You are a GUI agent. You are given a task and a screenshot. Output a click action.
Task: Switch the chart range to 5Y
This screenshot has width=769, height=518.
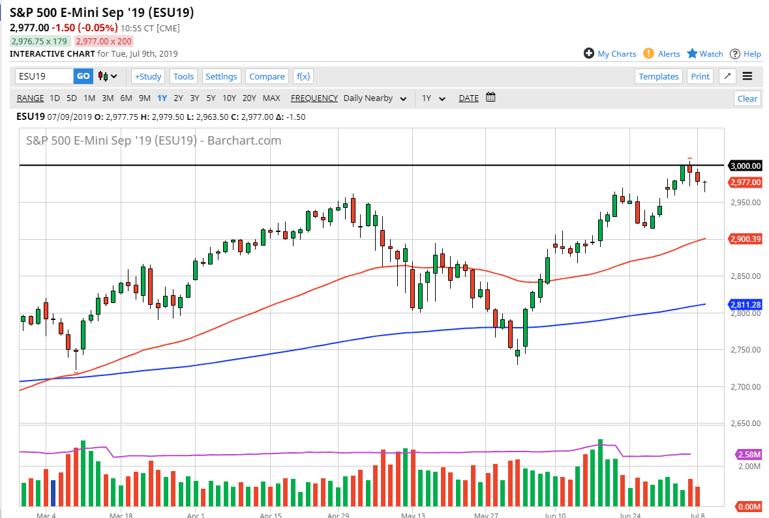pyautogui.click(x=211, y=98)
